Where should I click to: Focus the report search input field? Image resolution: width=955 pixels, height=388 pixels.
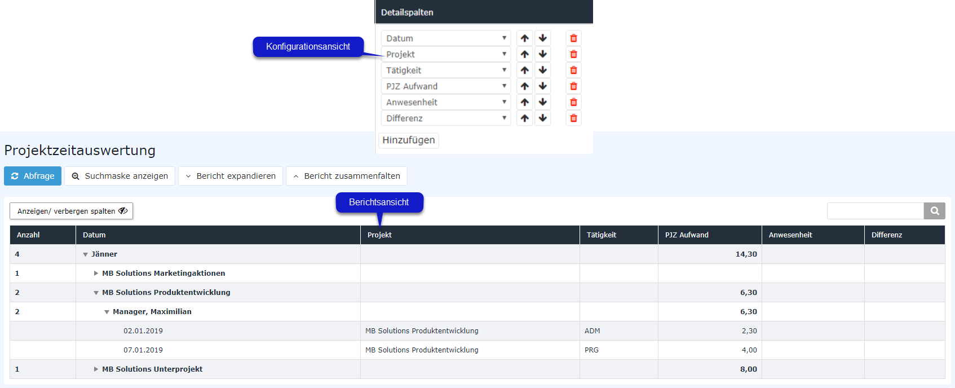coord(875,211)
